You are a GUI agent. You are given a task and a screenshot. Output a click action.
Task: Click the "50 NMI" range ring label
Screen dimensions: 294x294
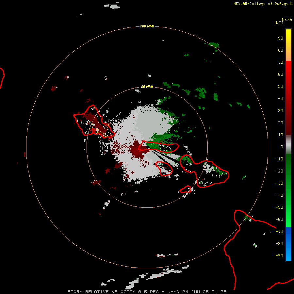click(147, 87)
